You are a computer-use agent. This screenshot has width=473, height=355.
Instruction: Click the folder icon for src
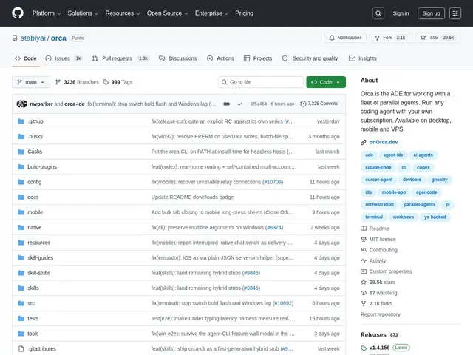(21, 303)
